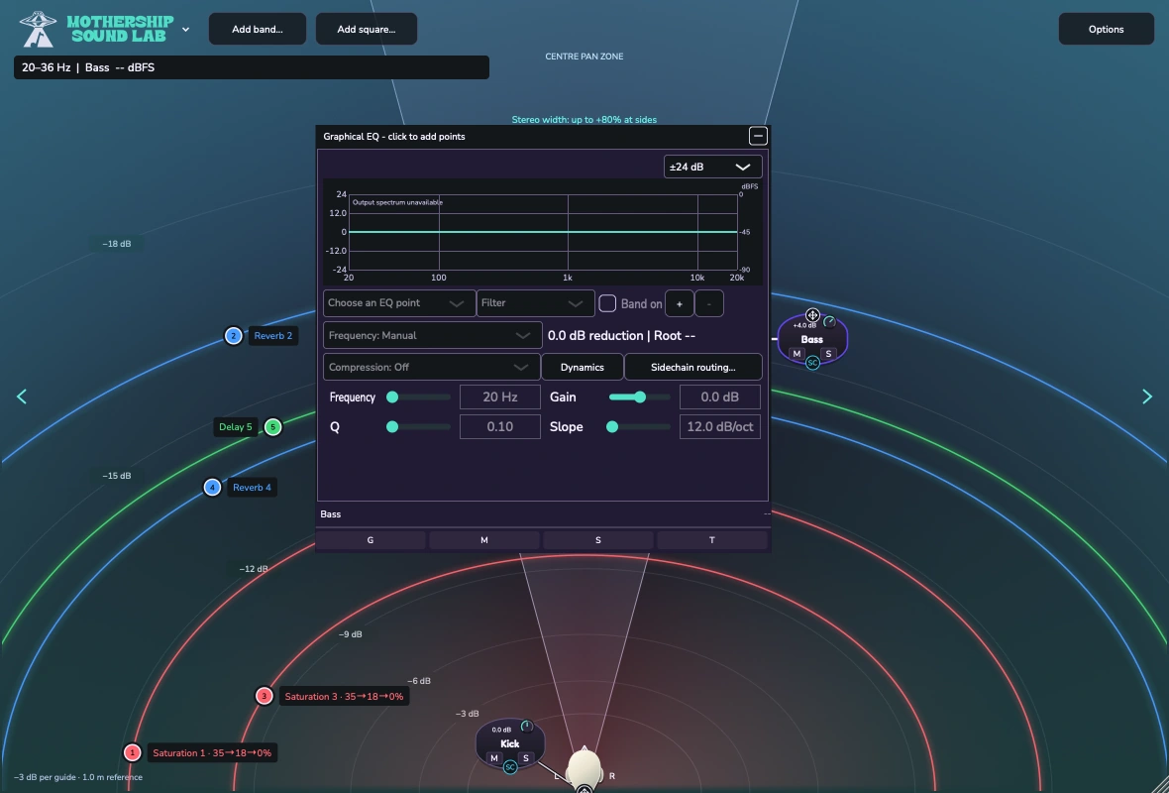Click the Saturation 3 label
This screenshot has width=1169, height=793.
tap(344, 696)
